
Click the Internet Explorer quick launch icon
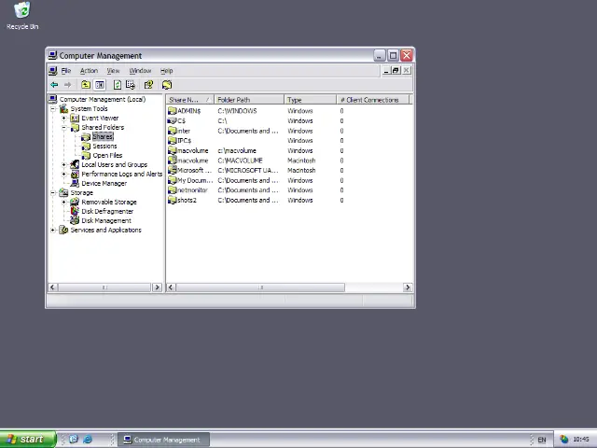tap(88, 440)
